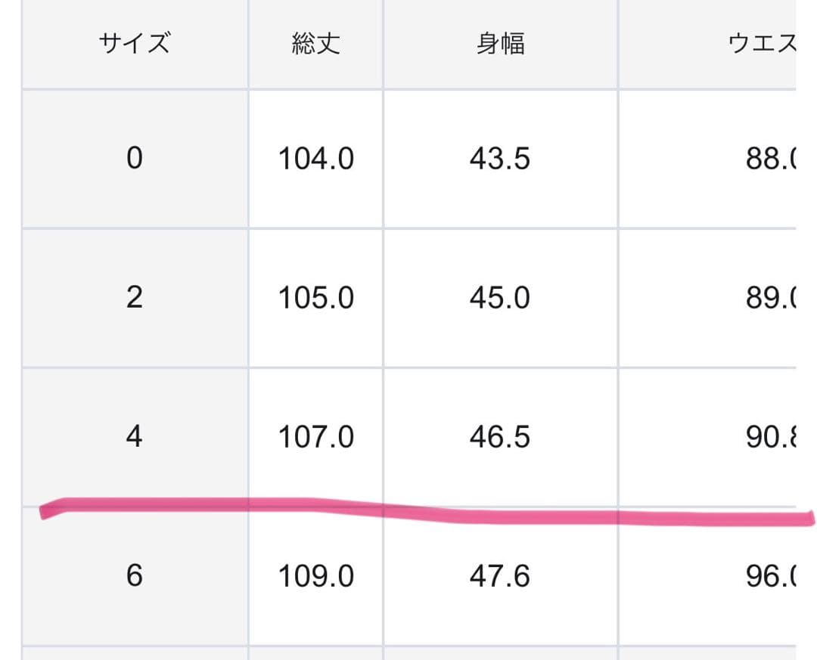Tap the 身幅 column header
Screen dimensions: 817x660
(500, 44)
